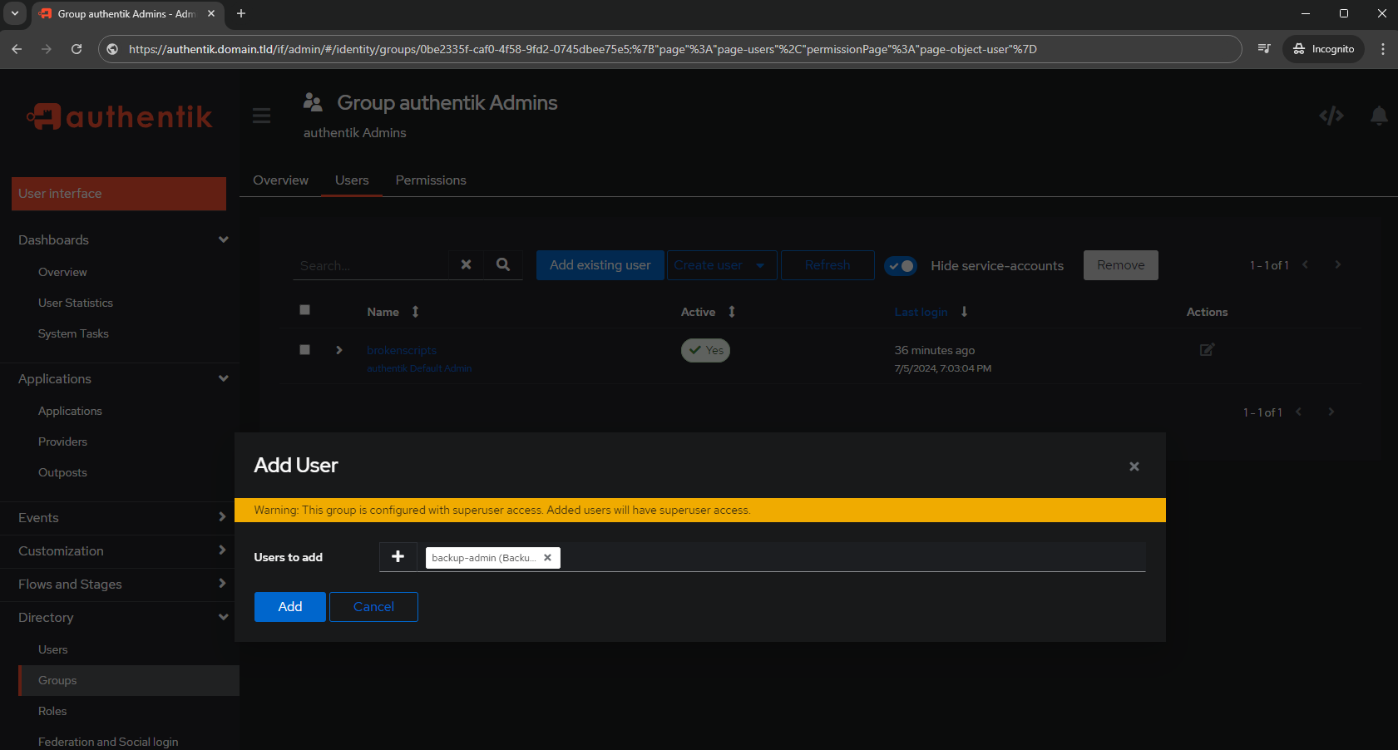Clear search with the X icon

[x=467, y=264]
